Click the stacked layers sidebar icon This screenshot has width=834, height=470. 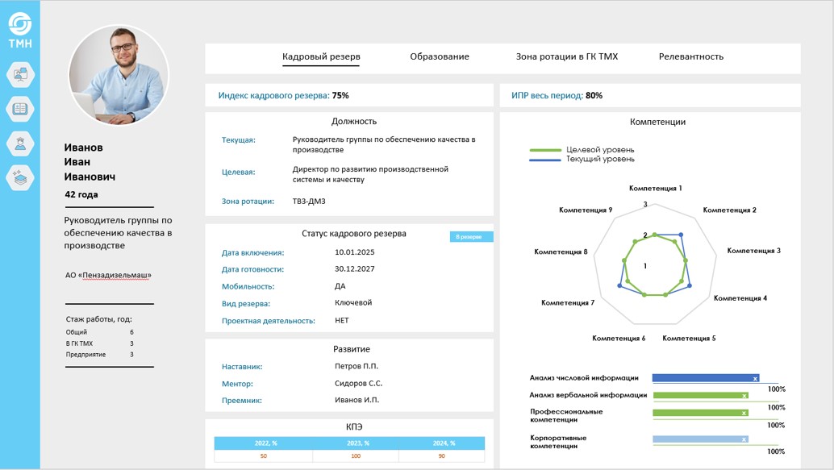point(19,177)
